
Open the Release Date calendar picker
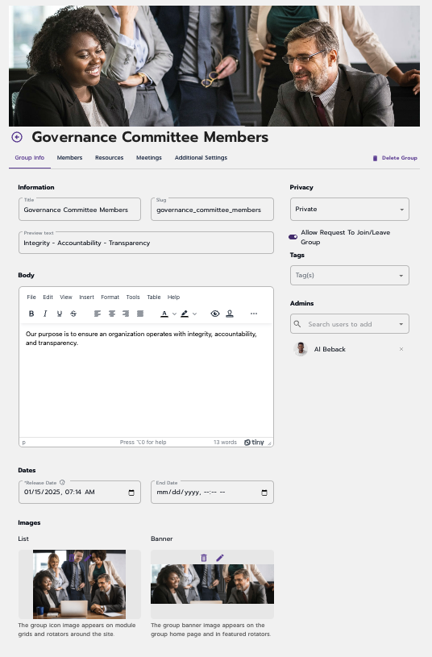click(131, 493)
